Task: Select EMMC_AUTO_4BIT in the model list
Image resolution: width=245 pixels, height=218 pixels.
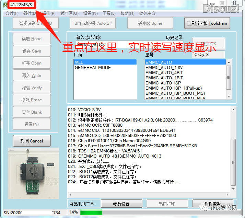Action: click(x=164, y=73)
